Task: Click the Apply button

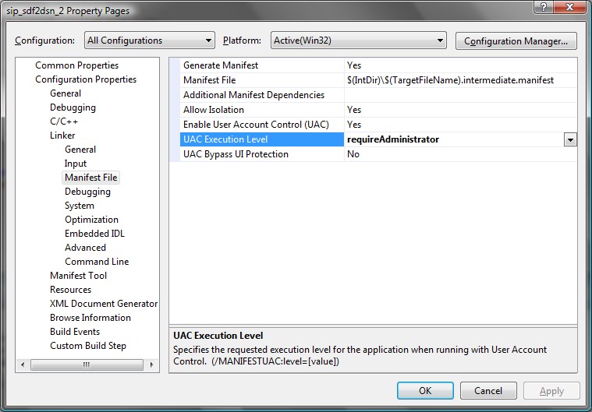Action: click(551, 390)
